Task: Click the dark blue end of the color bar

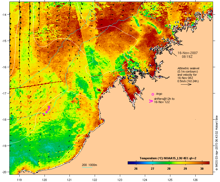Action: pos(129,163)
